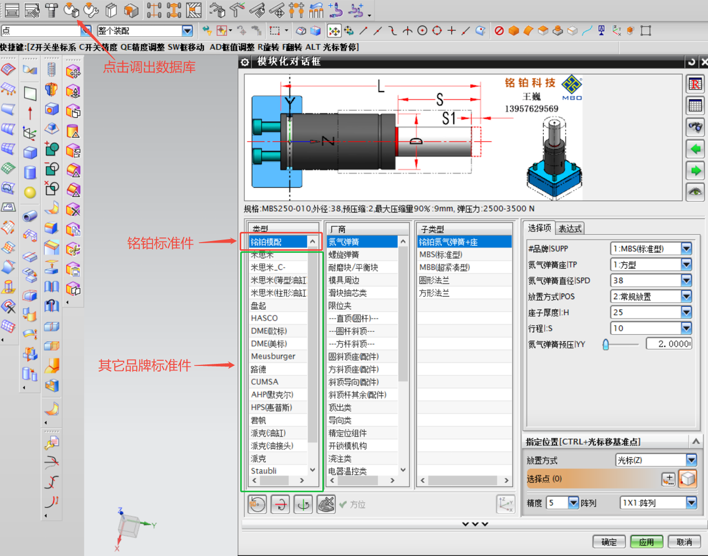Click the 取消 button

coord(684,542)
